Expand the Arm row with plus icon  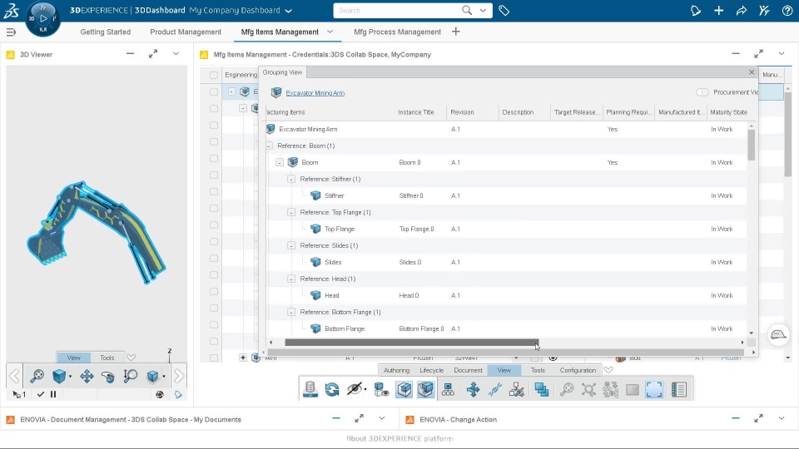point(243,358)
